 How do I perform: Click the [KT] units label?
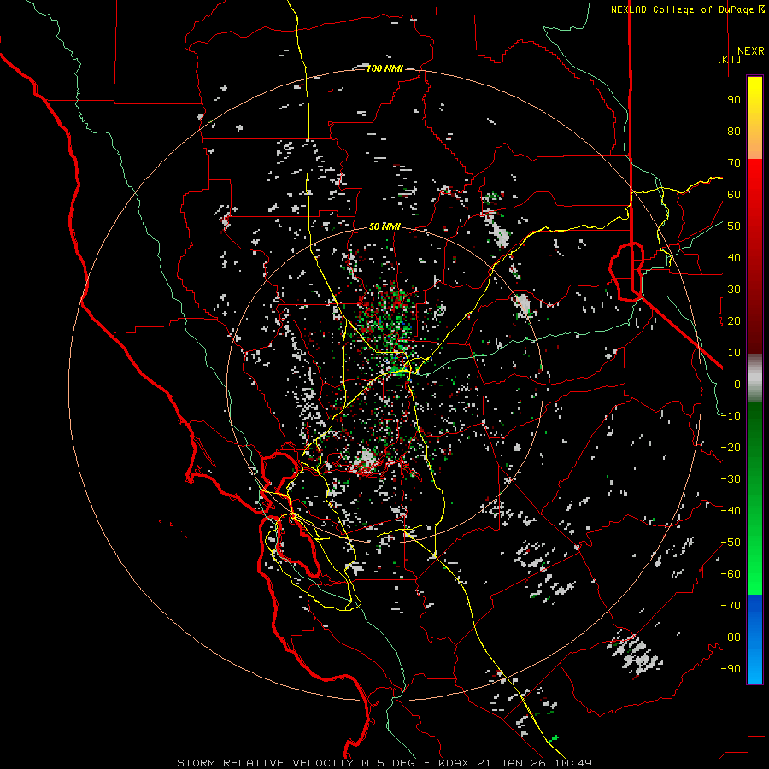[729, 59]
